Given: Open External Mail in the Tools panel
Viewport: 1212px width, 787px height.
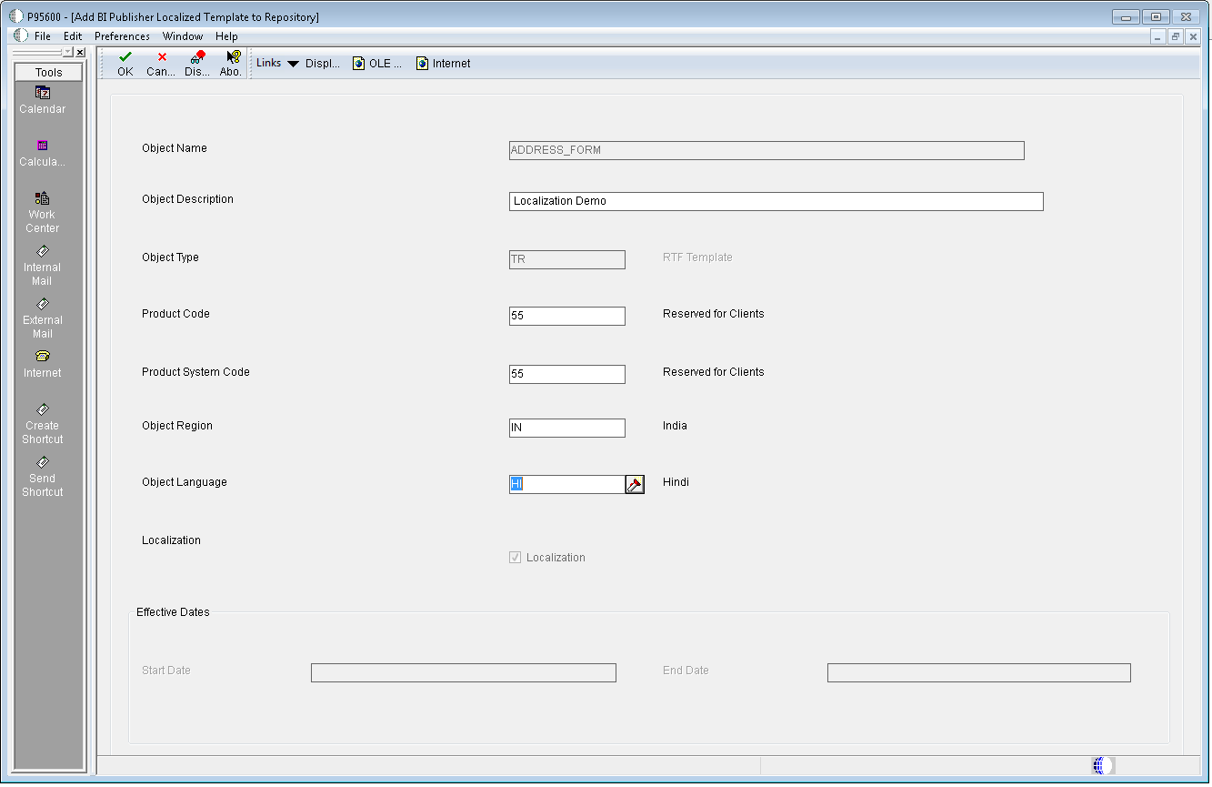Looking at the screenshot, I should (x=43, y=318).
